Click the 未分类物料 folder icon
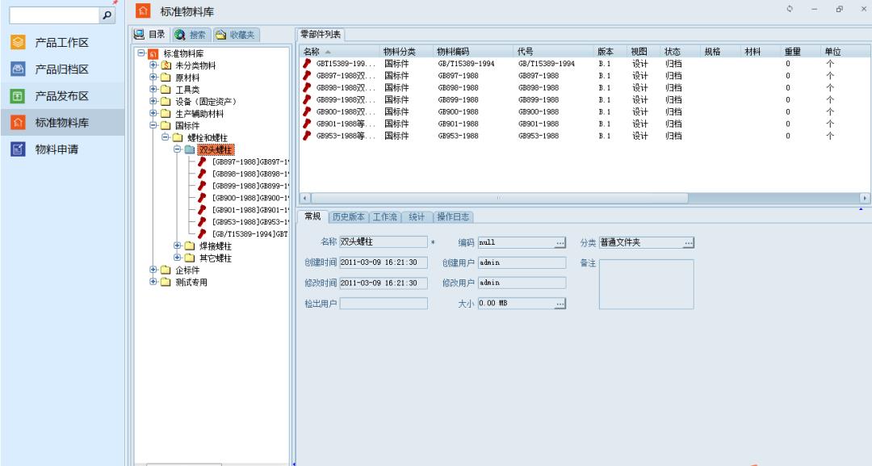 (x=166, y=65)
